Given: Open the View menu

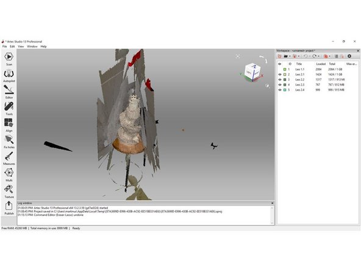Looking at the screenshot, I should (21, 46).
